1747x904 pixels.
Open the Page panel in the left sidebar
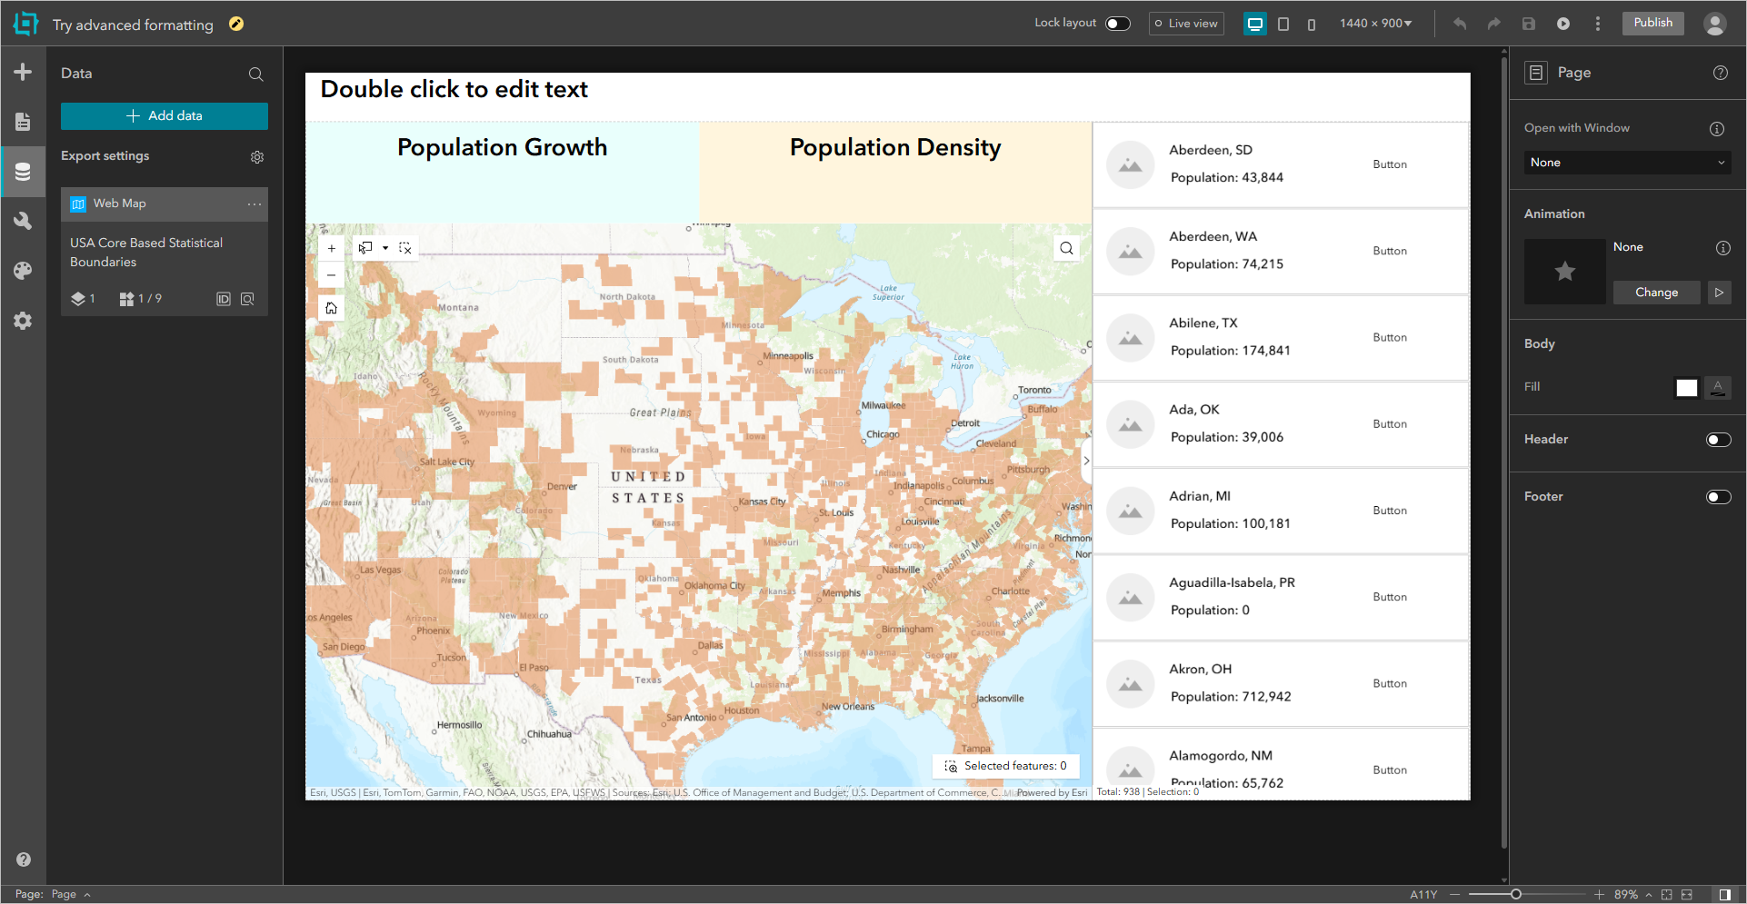(x=23, y=122)
